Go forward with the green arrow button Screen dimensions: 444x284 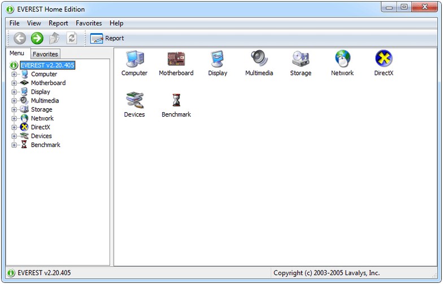[x=37, y=38]
